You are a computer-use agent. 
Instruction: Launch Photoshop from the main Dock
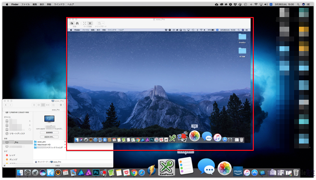point(96,173)
